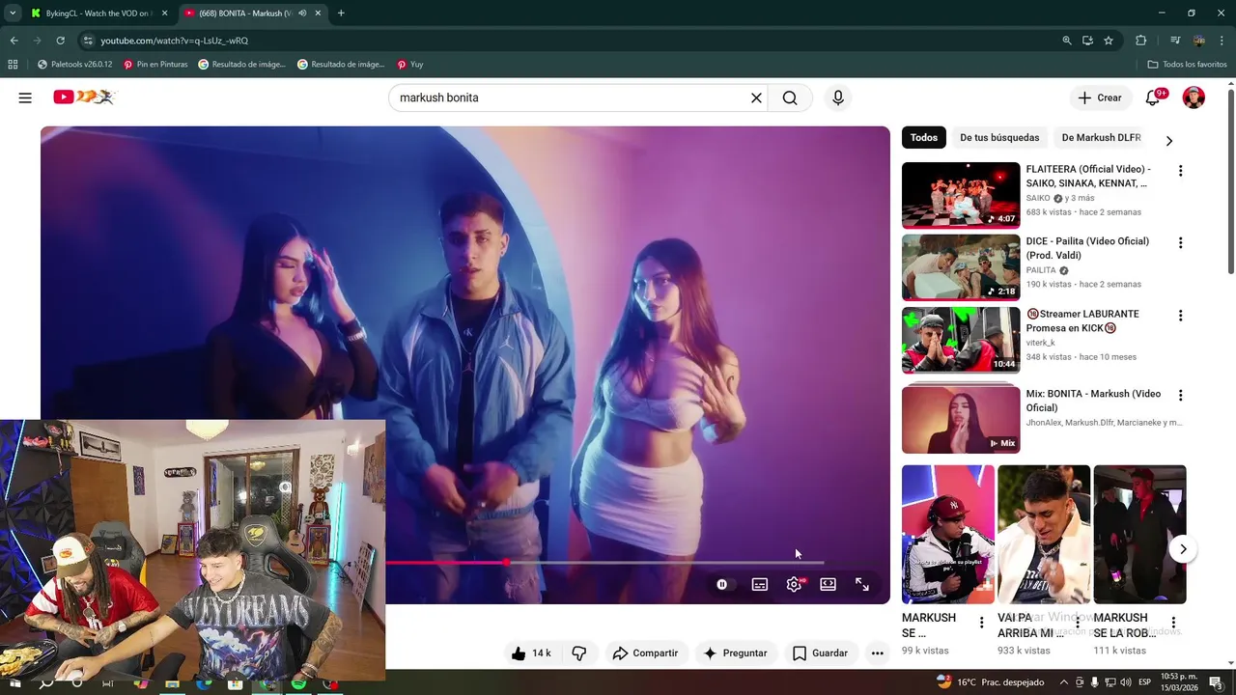The image size is (1236, 695).
Task: Show more filter chips with right arrow
Action: [1168, 141]
